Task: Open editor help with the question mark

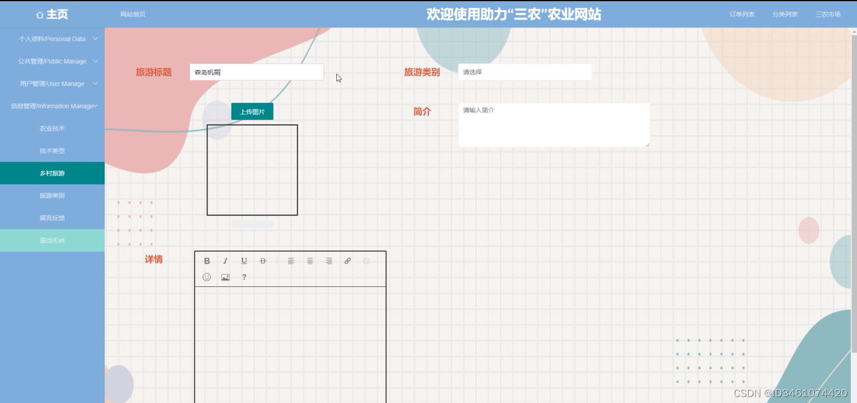Action: tap(244, 277)
